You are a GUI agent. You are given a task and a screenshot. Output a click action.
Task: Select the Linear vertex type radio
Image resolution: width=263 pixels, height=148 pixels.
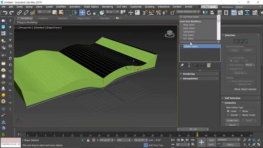point(228,111)
